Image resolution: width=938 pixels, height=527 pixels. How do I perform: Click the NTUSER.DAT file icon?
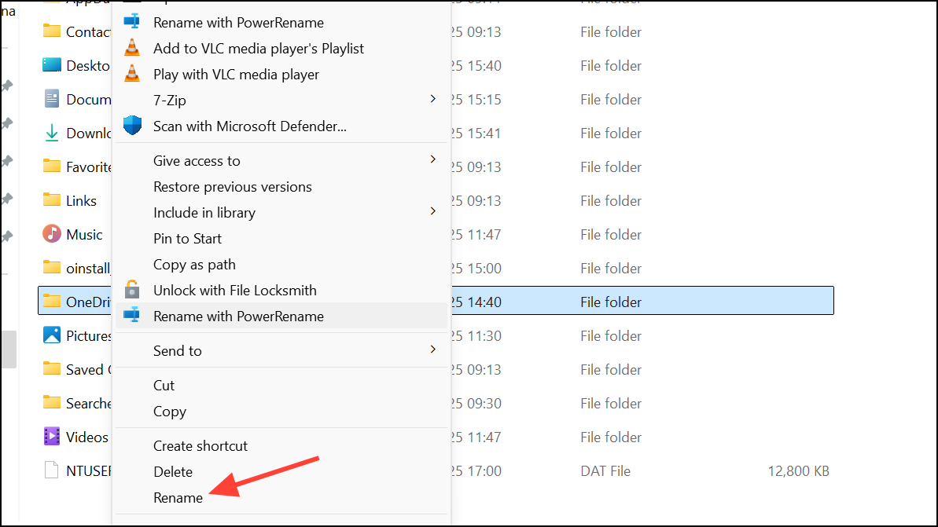pyautogui.click(x=52, y=470)
